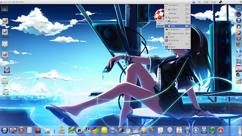Click Change skin... in the settings menu

(177, 29)
